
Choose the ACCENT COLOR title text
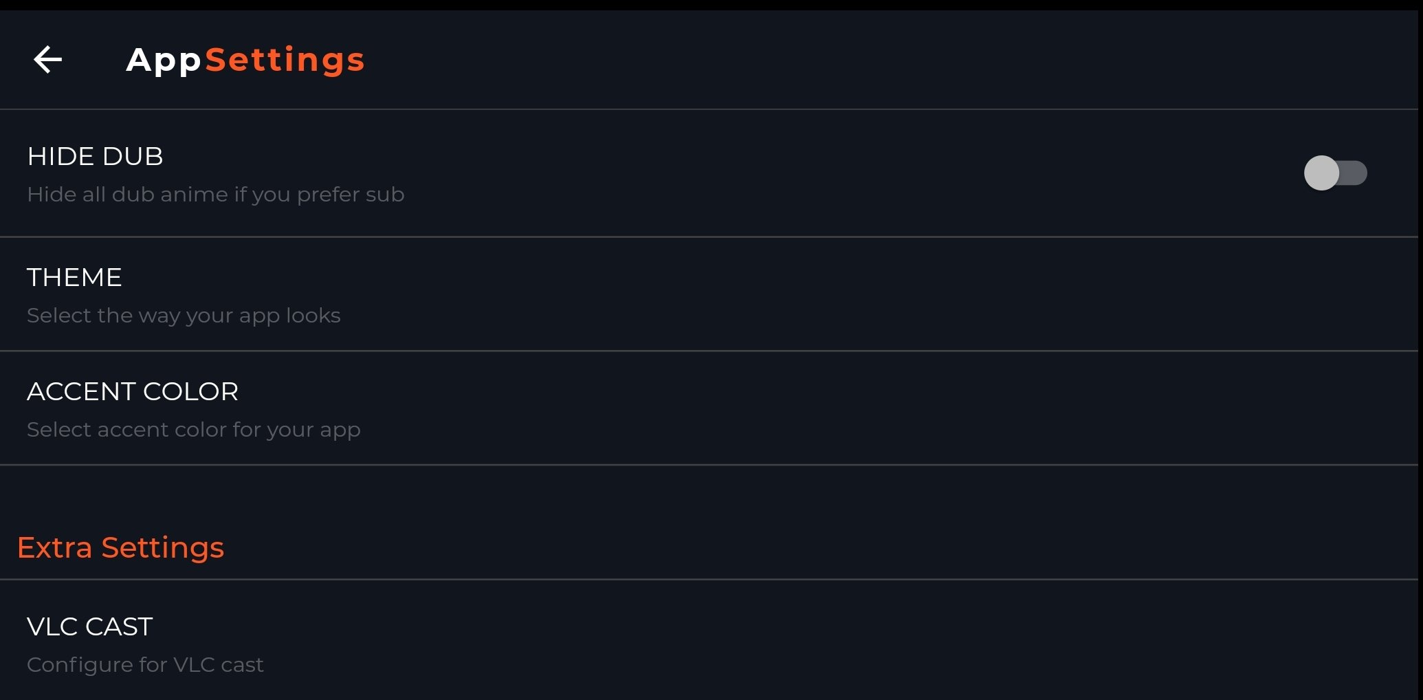click(x=133, y=391)
